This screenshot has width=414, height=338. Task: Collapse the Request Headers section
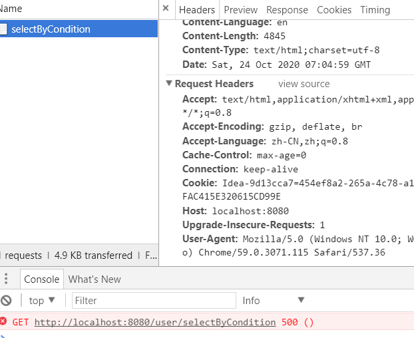click(168, 84)
